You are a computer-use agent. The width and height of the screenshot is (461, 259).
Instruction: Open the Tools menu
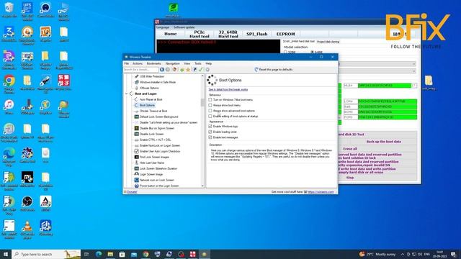(x=198, y=63)
